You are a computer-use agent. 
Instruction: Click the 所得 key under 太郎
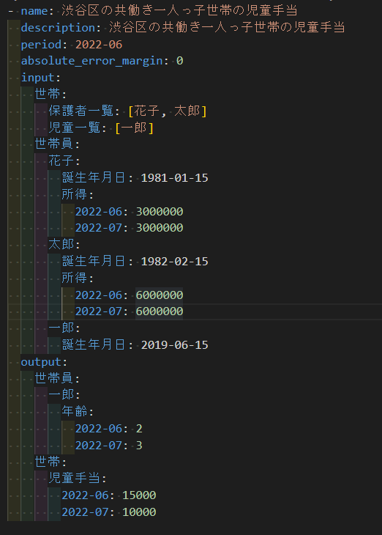pos(75,278)
